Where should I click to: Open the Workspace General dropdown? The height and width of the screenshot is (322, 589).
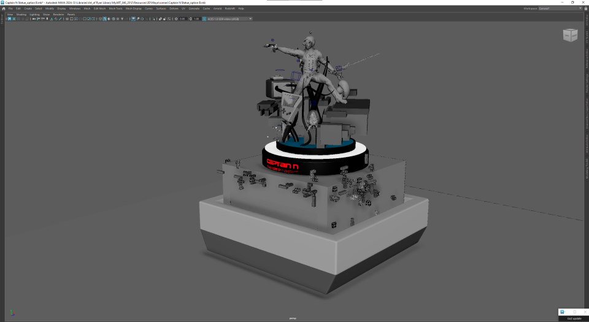[x=560, y=8]
